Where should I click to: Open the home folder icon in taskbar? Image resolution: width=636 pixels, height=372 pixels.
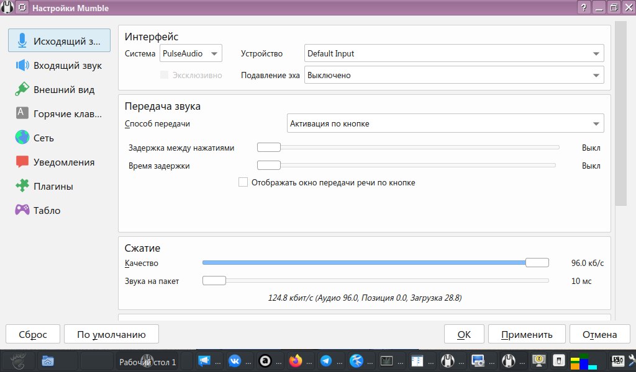(48, 361)
